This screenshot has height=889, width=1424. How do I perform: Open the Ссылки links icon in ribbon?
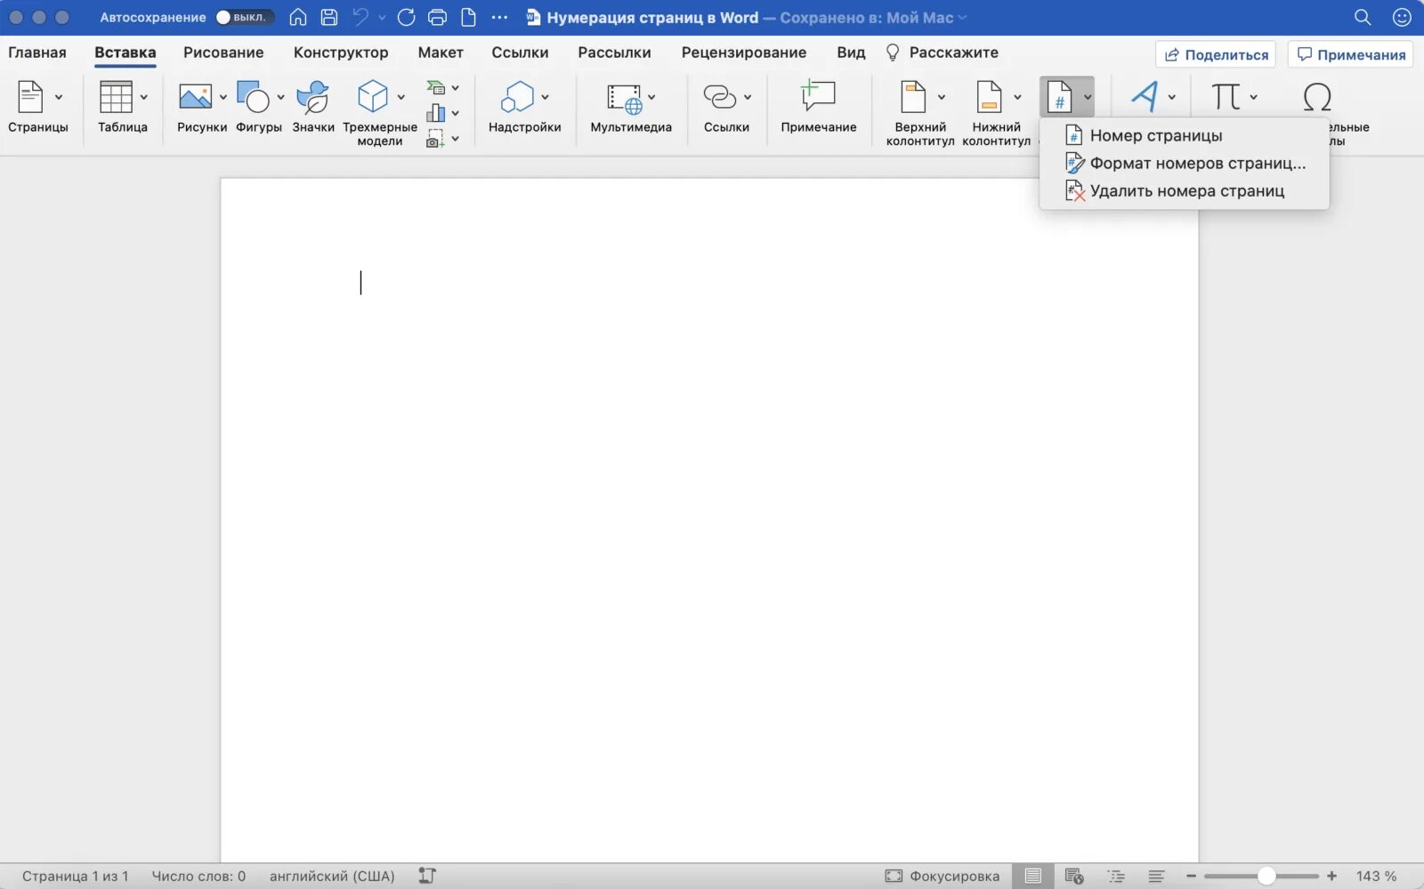pyautogui.click(x=719, y=96)
